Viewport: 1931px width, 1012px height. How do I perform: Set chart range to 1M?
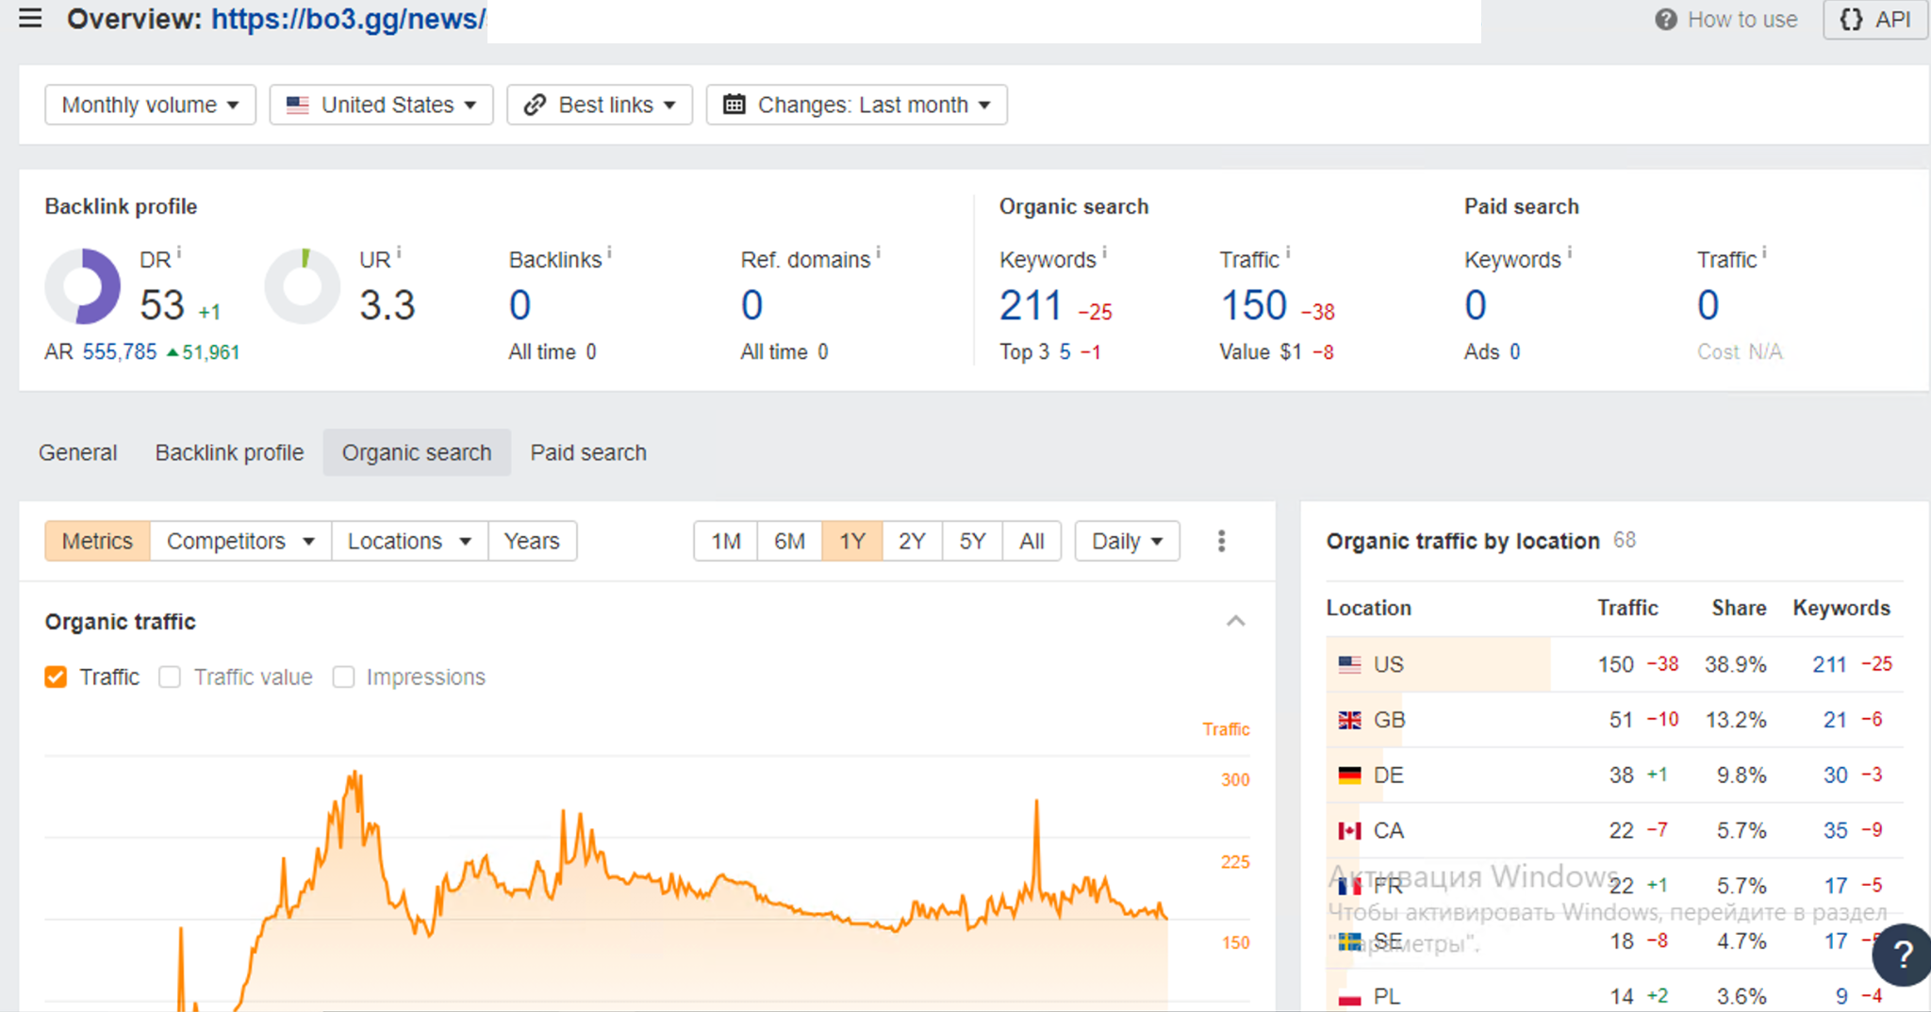[x=725, y=542]
